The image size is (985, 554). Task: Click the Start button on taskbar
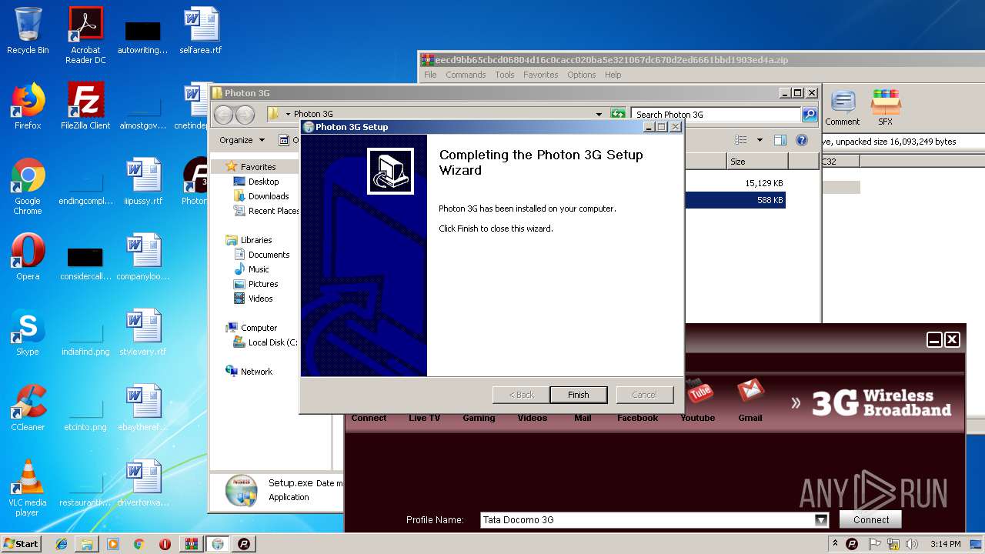(21, 543)
